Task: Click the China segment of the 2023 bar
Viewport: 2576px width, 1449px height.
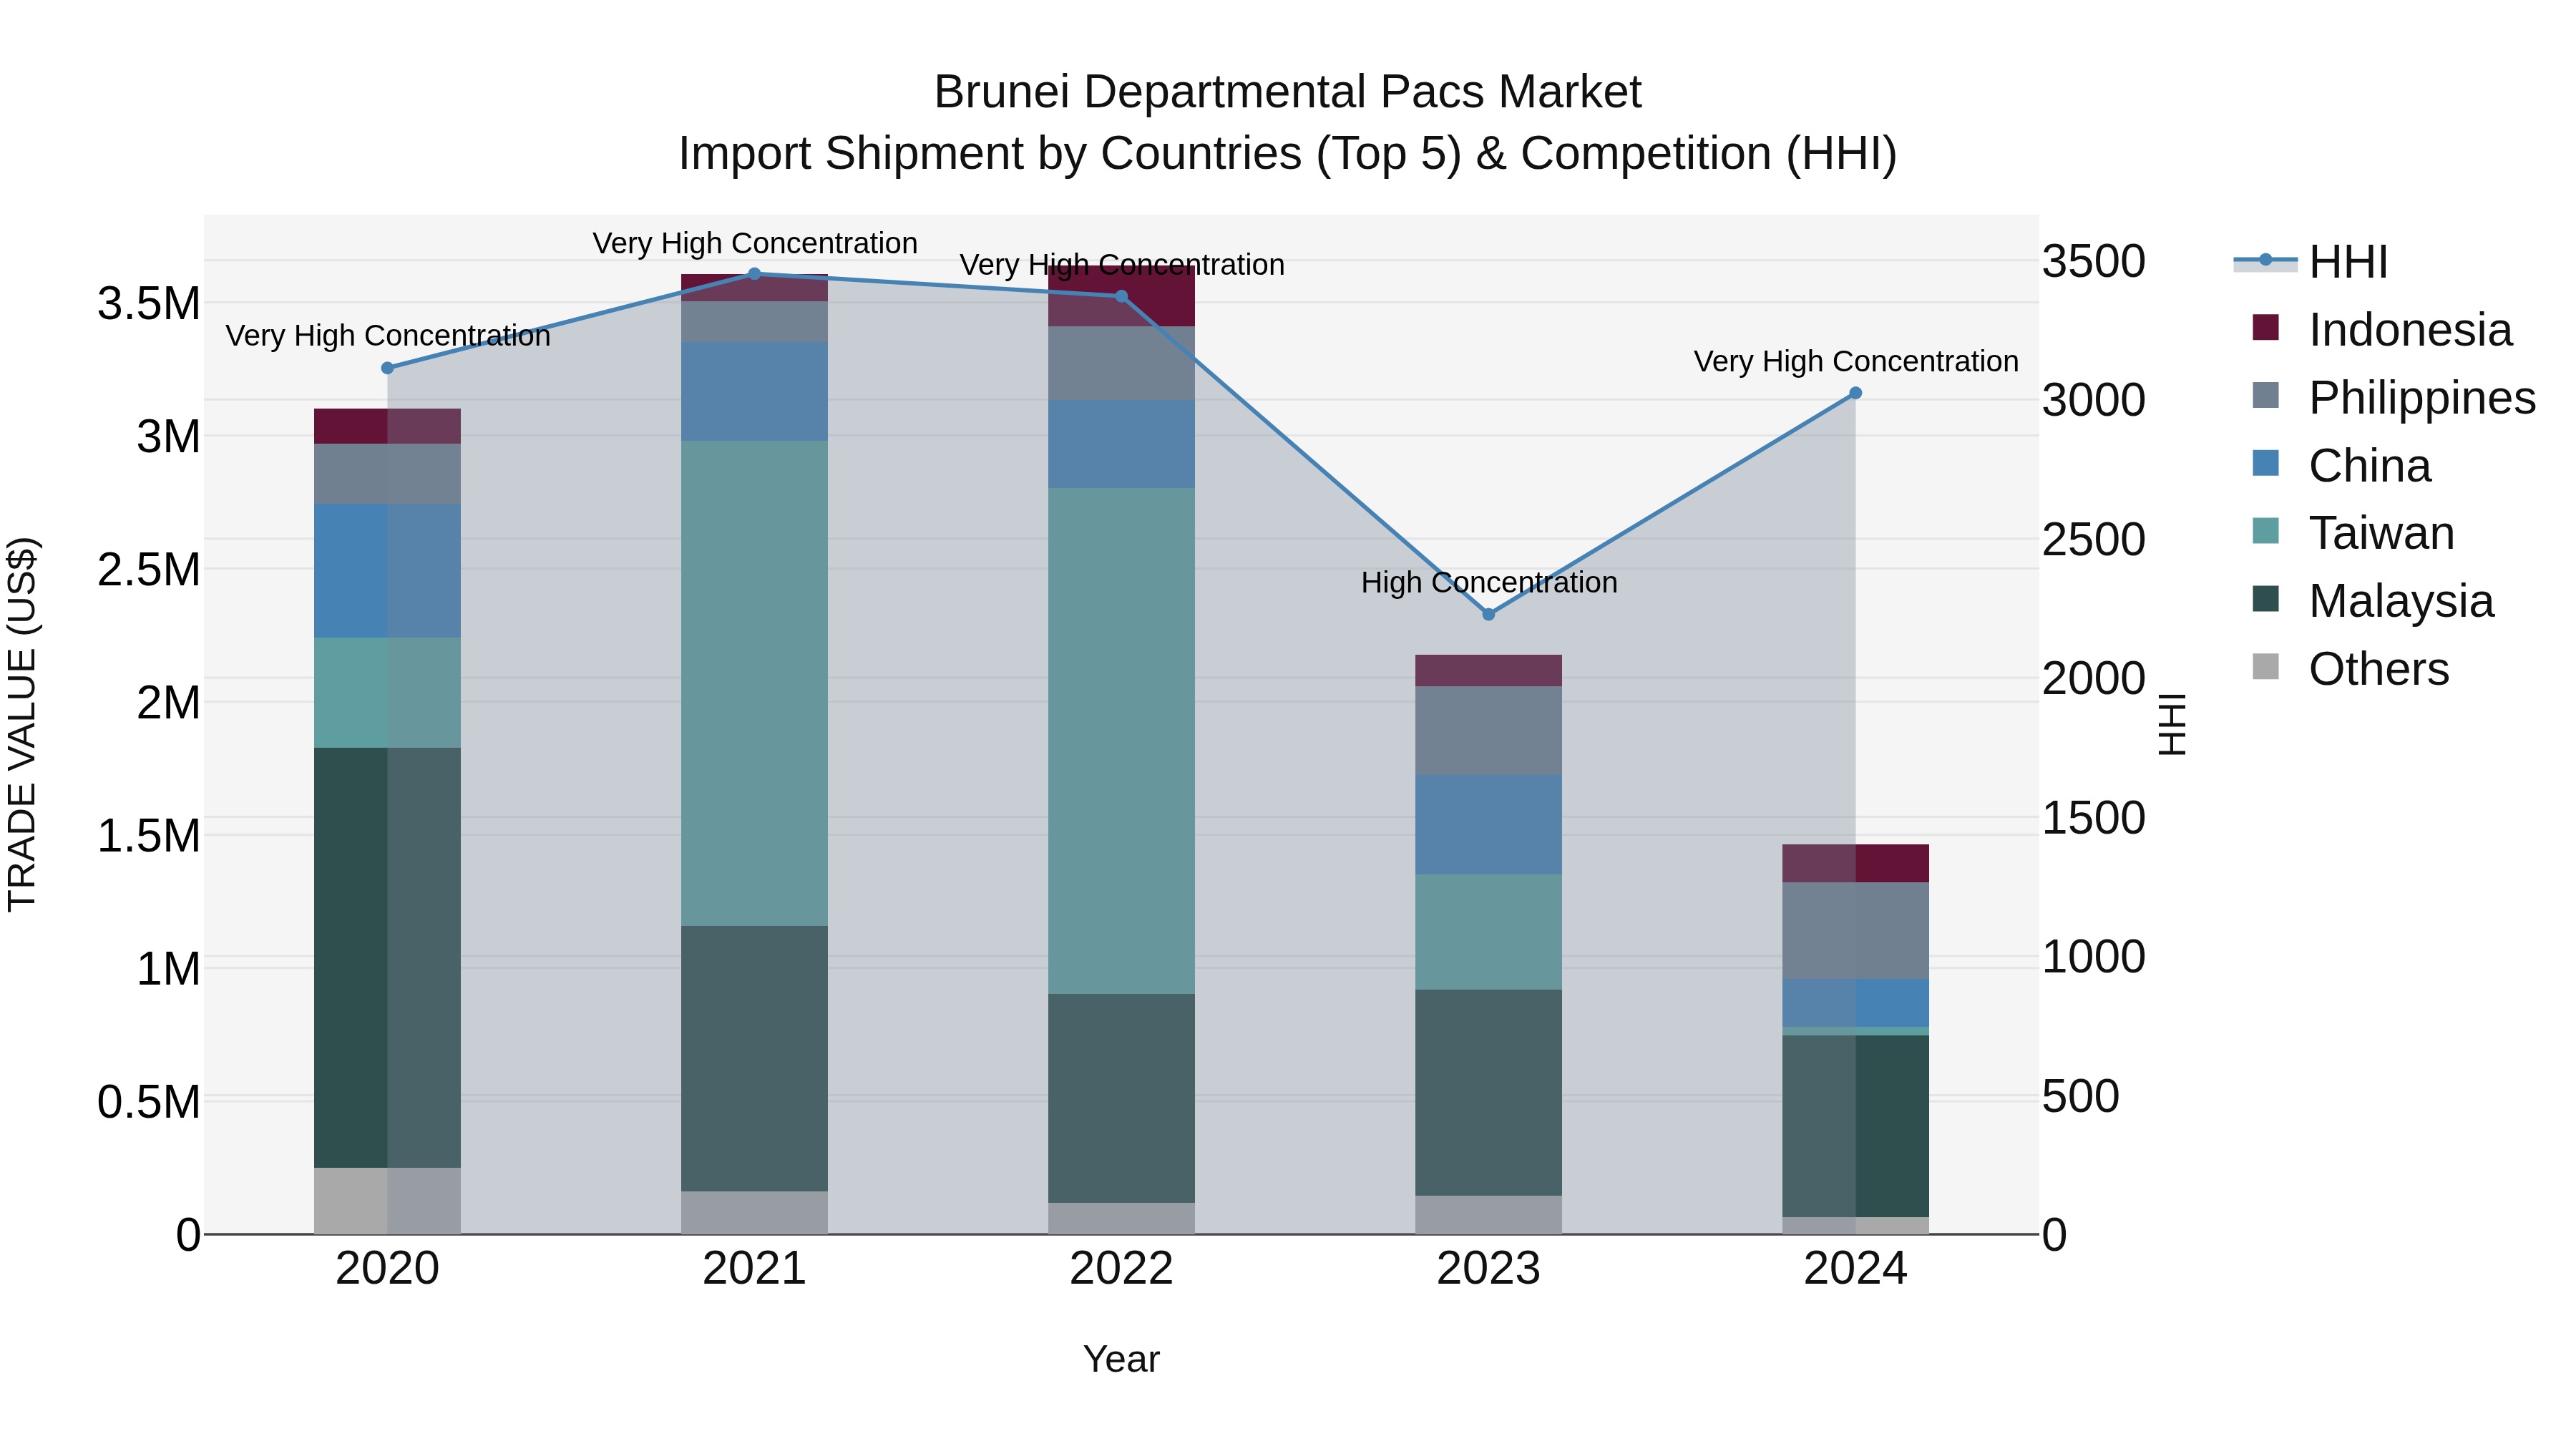Action: [x=1488, y=825]
